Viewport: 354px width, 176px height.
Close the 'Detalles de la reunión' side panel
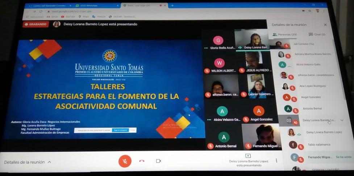tap(325, 25)
